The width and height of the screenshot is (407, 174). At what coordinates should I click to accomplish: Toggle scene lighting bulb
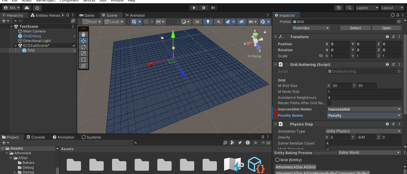tap(208, 22)
